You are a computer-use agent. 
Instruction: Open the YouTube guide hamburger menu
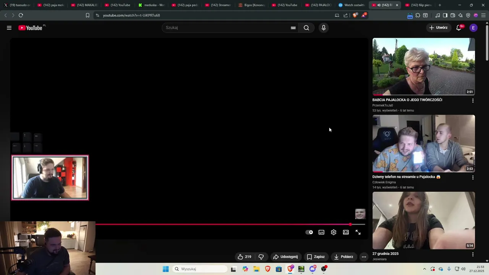tap(9, 28)
